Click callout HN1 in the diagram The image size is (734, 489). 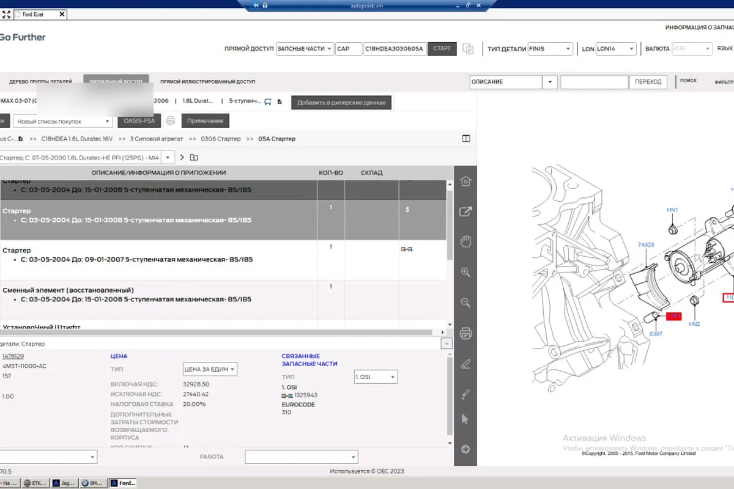672,210
